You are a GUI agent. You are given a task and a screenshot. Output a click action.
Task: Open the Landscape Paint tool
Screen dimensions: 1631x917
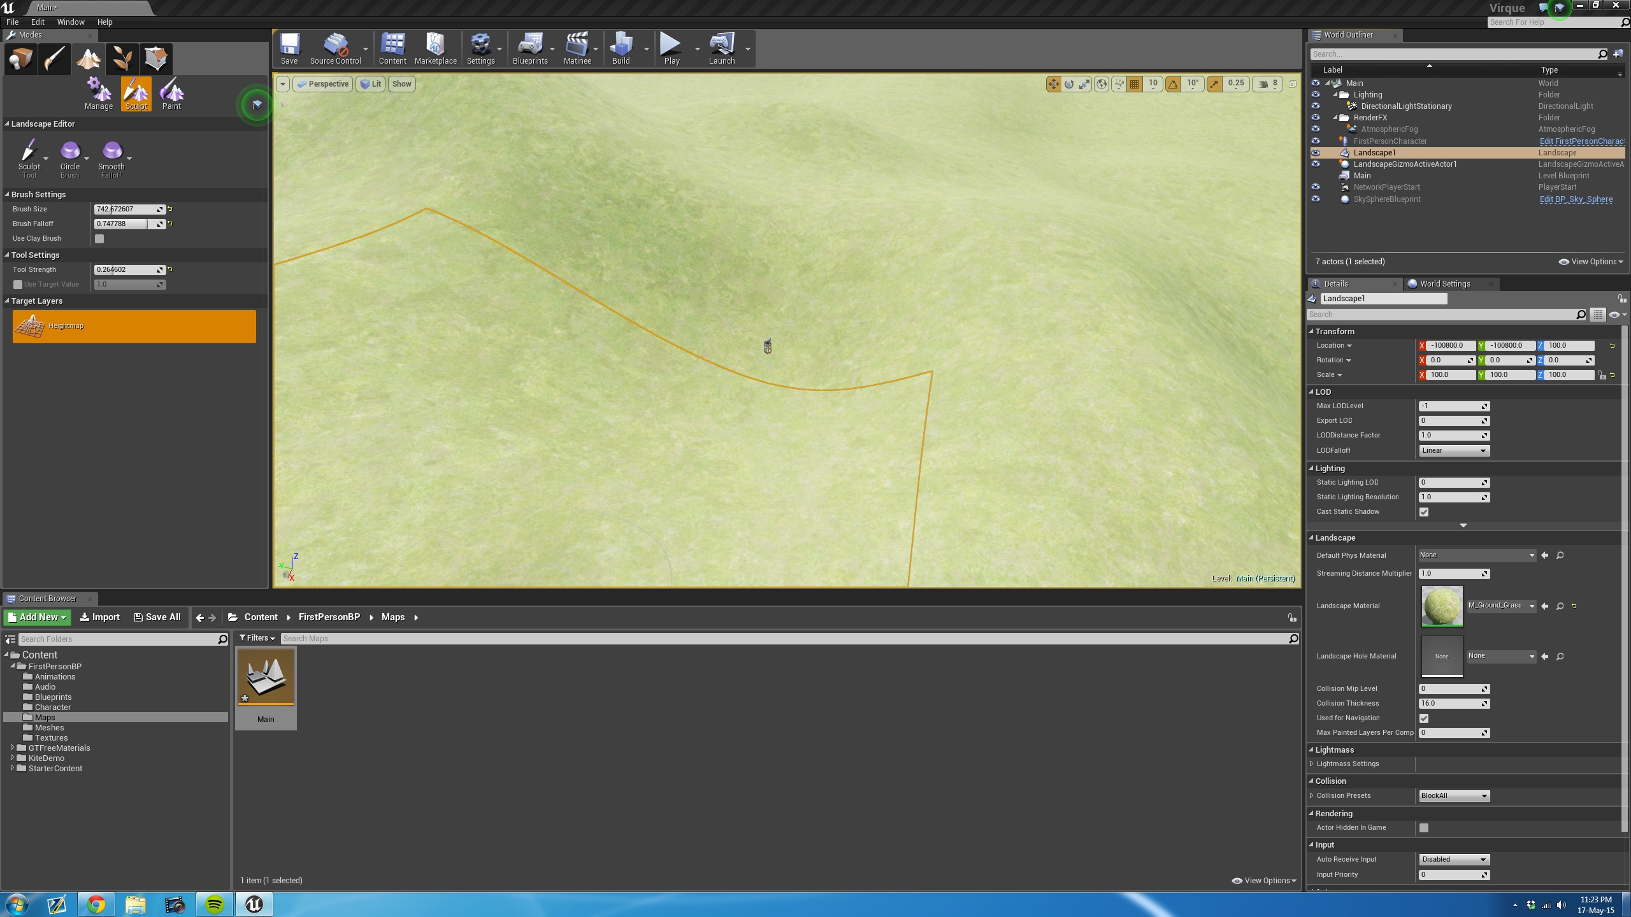tap(171, 94)
